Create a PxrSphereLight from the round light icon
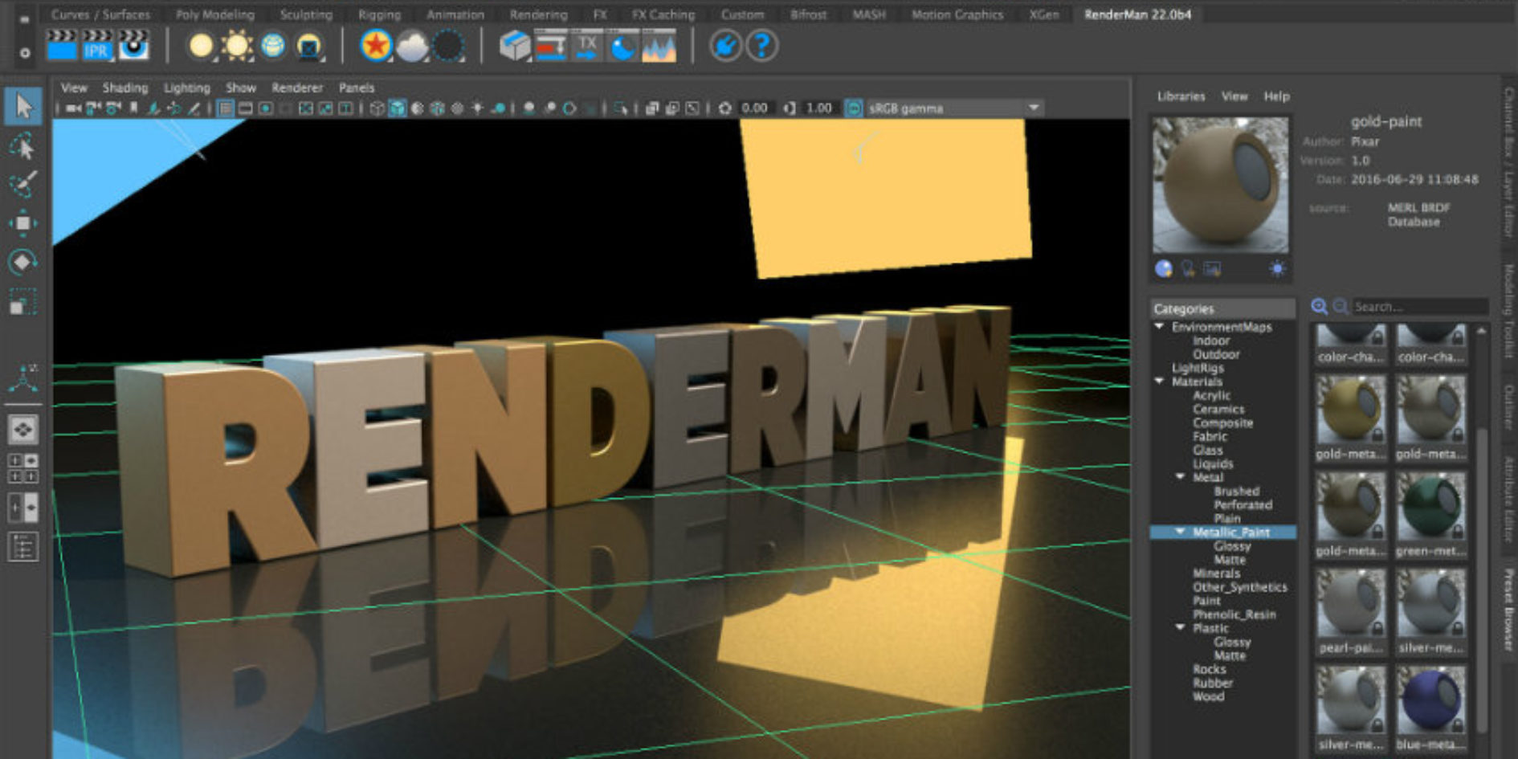This screenshot has width=1518, height=759. coord(201,46)
